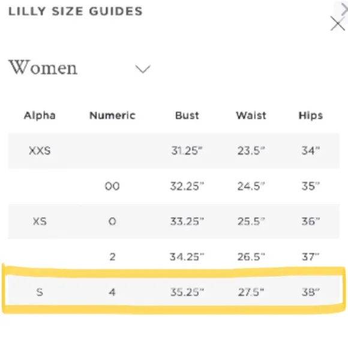This screenshot has width=348, height=348.
Task: Close the Lilly Size Guides panel
Action: [x=338, y=23]
